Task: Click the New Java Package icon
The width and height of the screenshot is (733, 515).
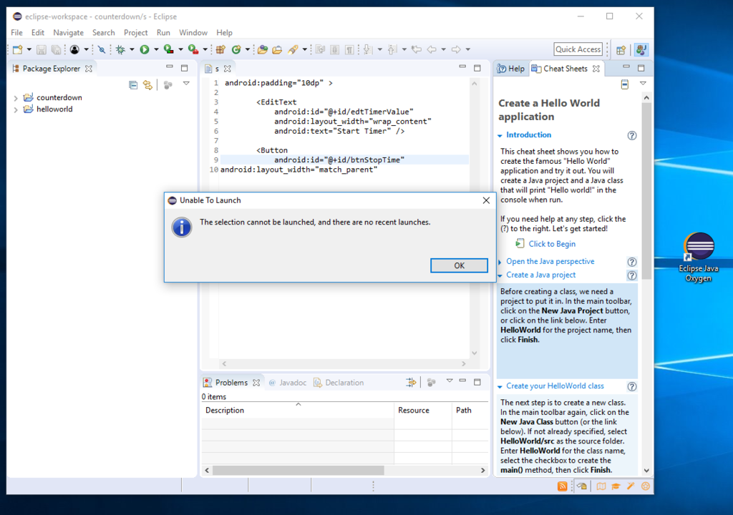Action: click(220, 49)
